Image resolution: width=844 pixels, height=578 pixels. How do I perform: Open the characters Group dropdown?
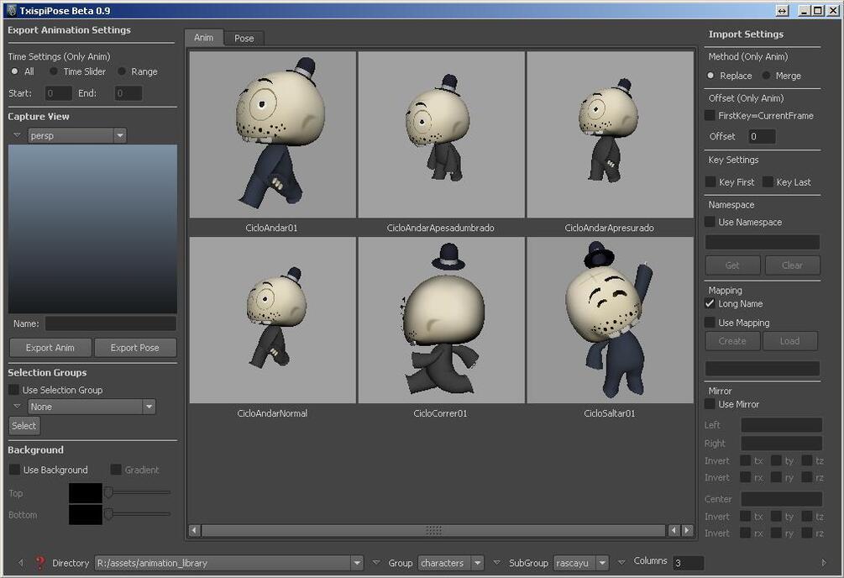450,563
